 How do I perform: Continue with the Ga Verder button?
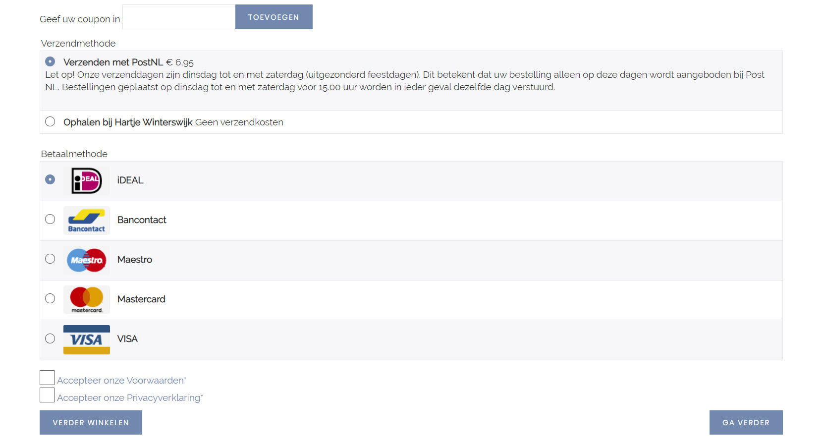(746, 423)
